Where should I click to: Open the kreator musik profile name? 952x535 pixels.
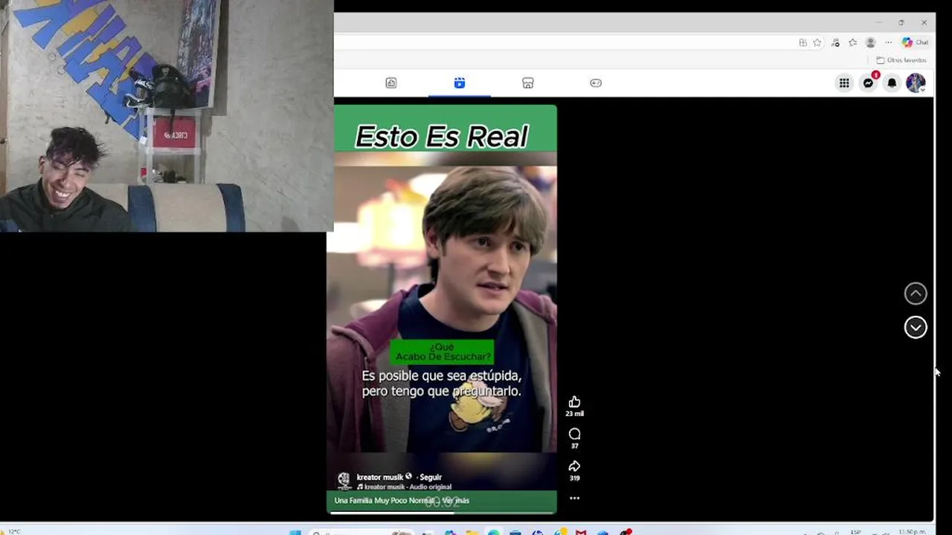[x=380, y=477]
